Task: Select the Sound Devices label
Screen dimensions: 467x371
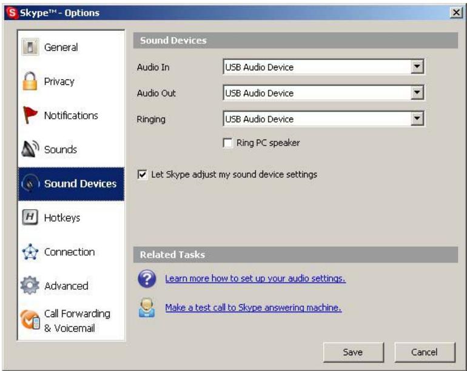Action: tap(80, 184)
